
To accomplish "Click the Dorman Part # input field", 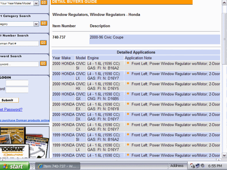I will [x=19, y=43].
